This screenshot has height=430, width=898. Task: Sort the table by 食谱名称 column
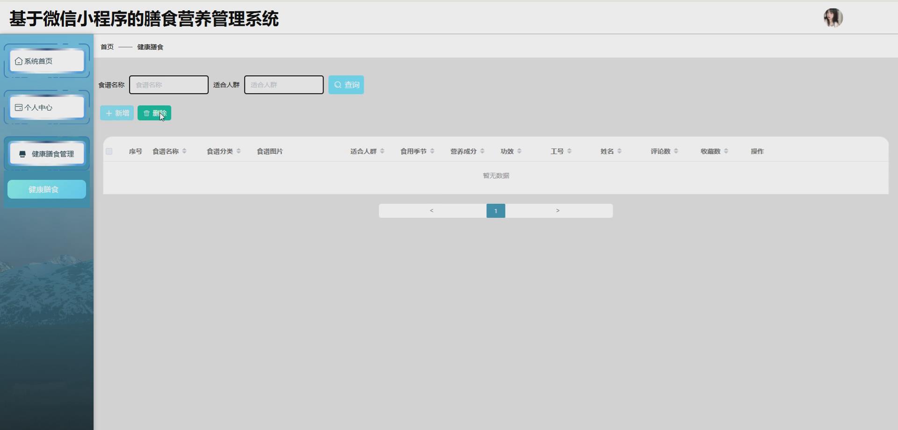[x=184, y=151]
